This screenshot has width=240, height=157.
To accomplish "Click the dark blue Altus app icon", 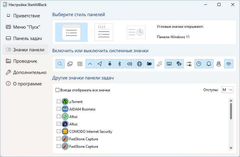I will (x=65, y=124).
